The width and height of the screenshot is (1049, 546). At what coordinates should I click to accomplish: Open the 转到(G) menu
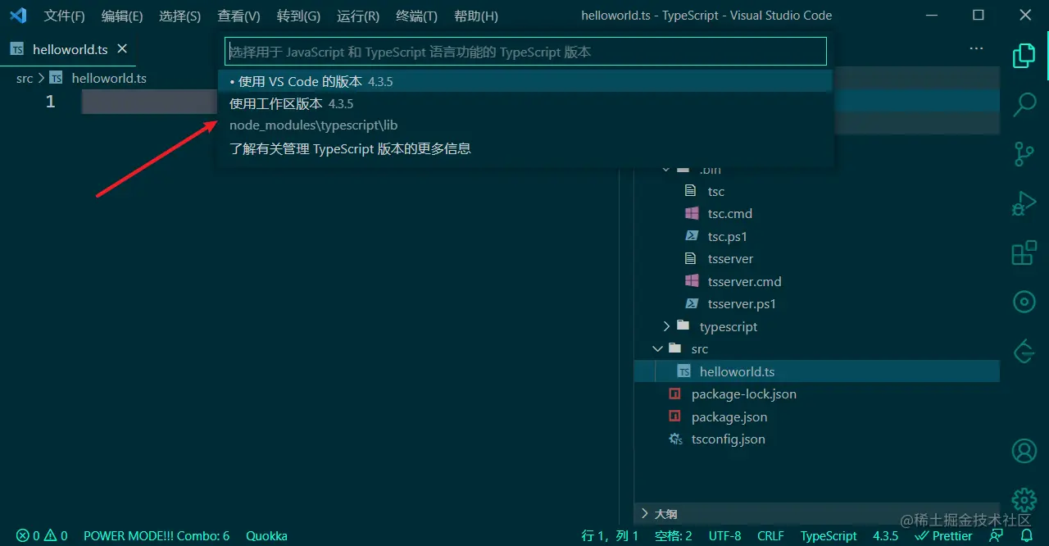(x=298, y=16)
